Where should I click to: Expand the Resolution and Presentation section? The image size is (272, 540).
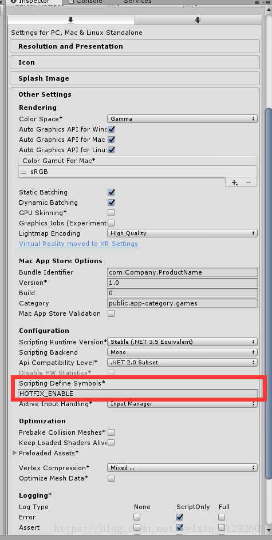135,46
